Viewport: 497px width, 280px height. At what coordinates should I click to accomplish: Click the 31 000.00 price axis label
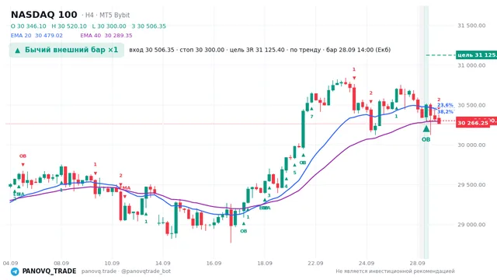471,65
